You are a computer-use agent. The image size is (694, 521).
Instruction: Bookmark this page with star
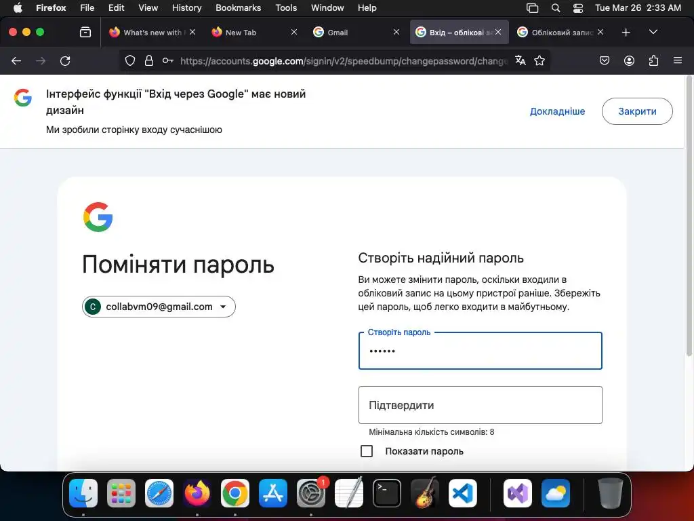[539, 60]
